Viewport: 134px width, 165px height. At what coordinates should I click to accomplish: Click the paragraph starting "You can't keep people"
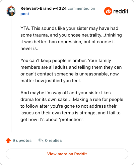pyautogui.click(x=71, y=70)
